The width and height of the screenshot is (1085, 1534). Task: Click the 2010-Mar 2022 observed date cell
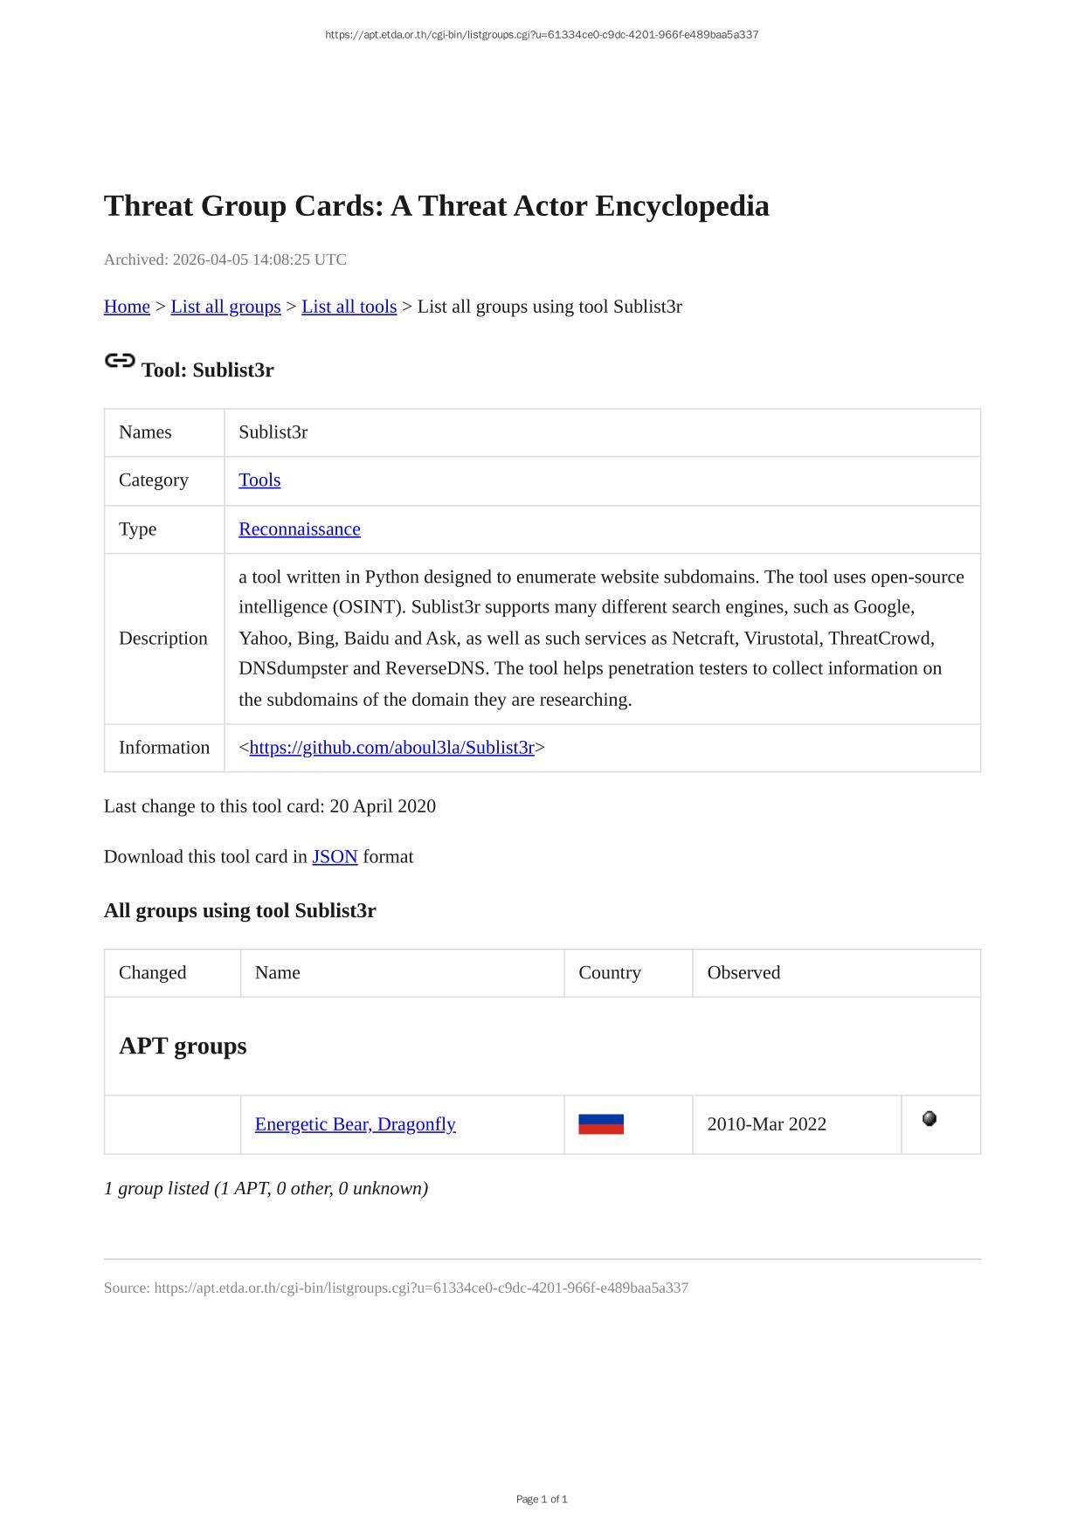coord(766,1124)
